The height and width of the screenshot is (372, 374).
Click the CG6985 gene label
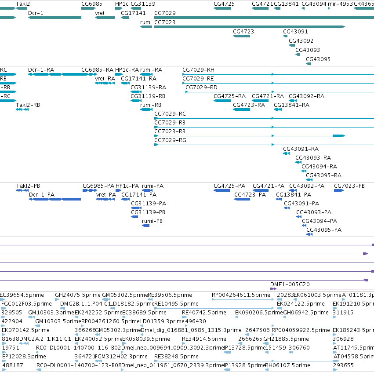(x=92, y=4)
